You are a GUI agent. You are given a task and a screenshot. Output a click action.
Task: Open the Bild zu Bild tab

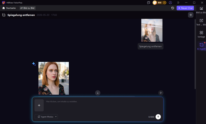[x=27, y=8]
